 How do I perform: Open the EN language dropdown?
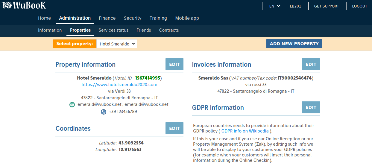274,6
